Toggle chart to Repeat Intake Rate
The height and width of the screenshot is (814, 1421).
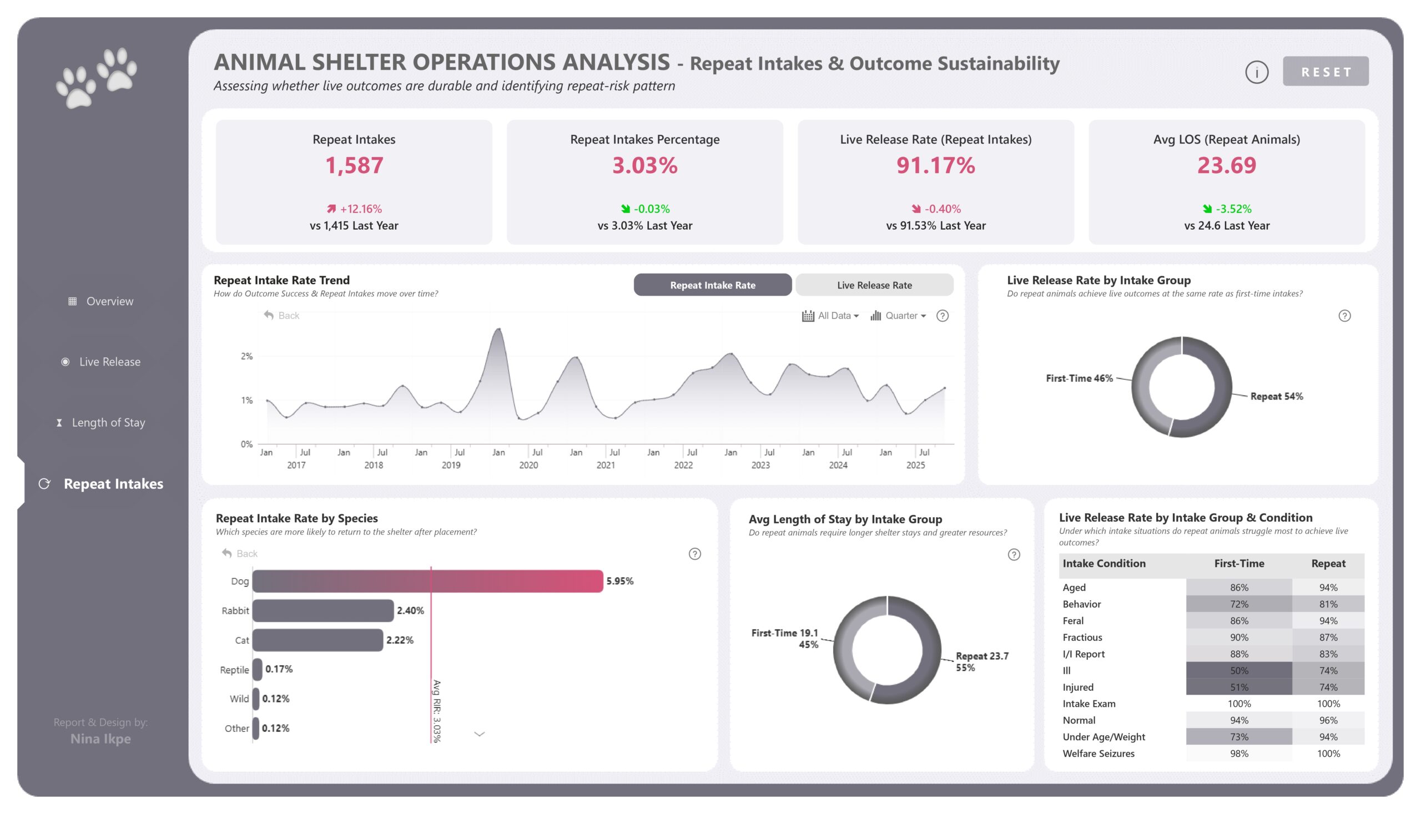(x=712, y=285)
